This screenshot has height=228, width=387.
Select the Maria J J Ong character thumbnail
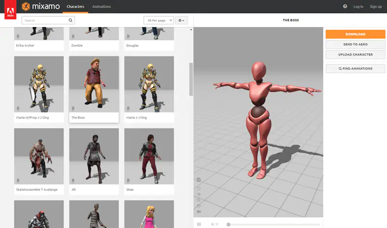pyautogui.click(x=149, y=85)
